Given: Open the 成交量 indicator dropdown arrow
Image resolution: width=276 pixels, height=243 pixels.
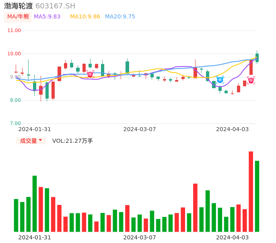Looking at the screenshot, I should [x=40, y=140].
